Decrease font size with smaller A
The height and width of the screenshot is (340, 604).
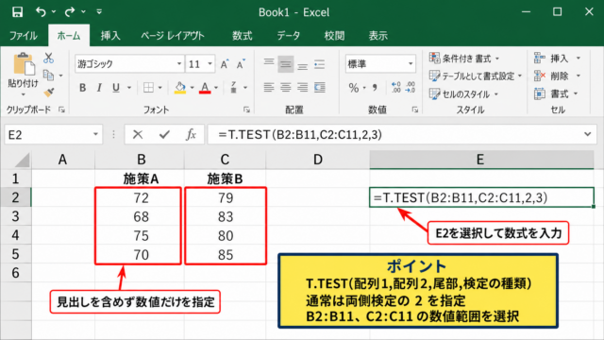coord(242,64)
